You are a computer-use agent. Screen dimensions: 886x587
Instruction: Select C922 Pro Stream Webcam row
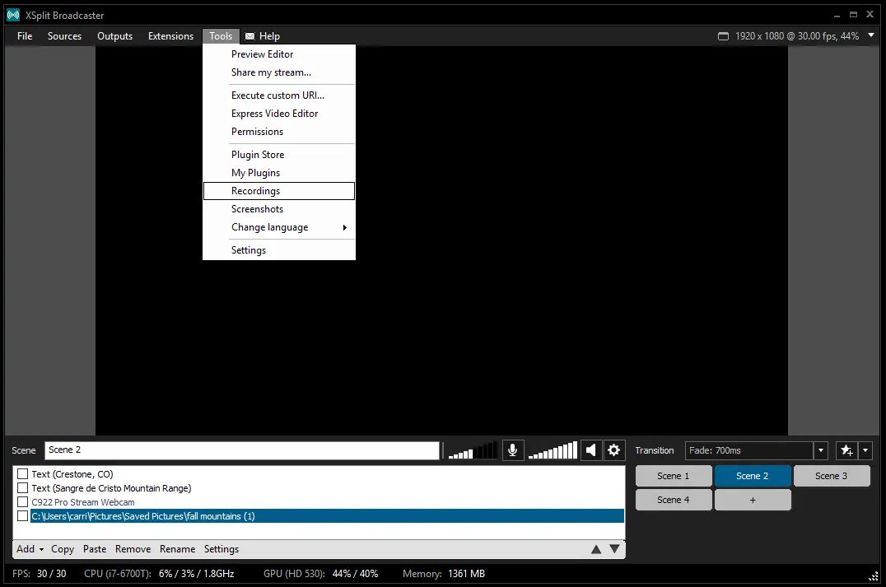click(x=327, y=501)
